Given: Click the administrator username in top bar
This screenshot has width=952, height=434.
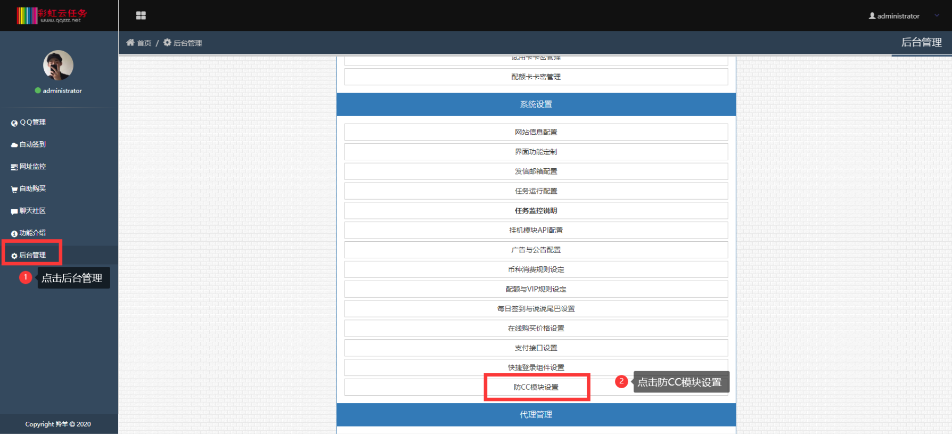Looking at the screenshot, I should (x=898, y=16).
